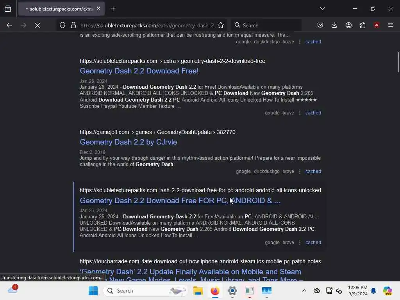Close the solubletexturepacks.com tab
Screen dimensions: 400x300
98,9
